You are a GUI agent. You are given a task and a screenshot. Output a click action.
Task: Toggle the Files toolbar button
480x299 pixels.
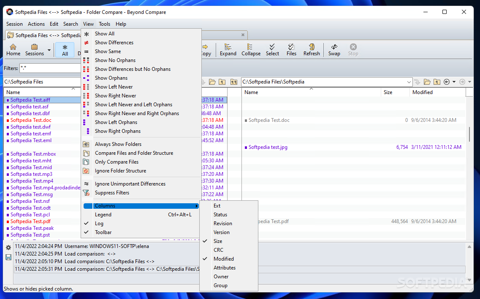click(291, 50)
